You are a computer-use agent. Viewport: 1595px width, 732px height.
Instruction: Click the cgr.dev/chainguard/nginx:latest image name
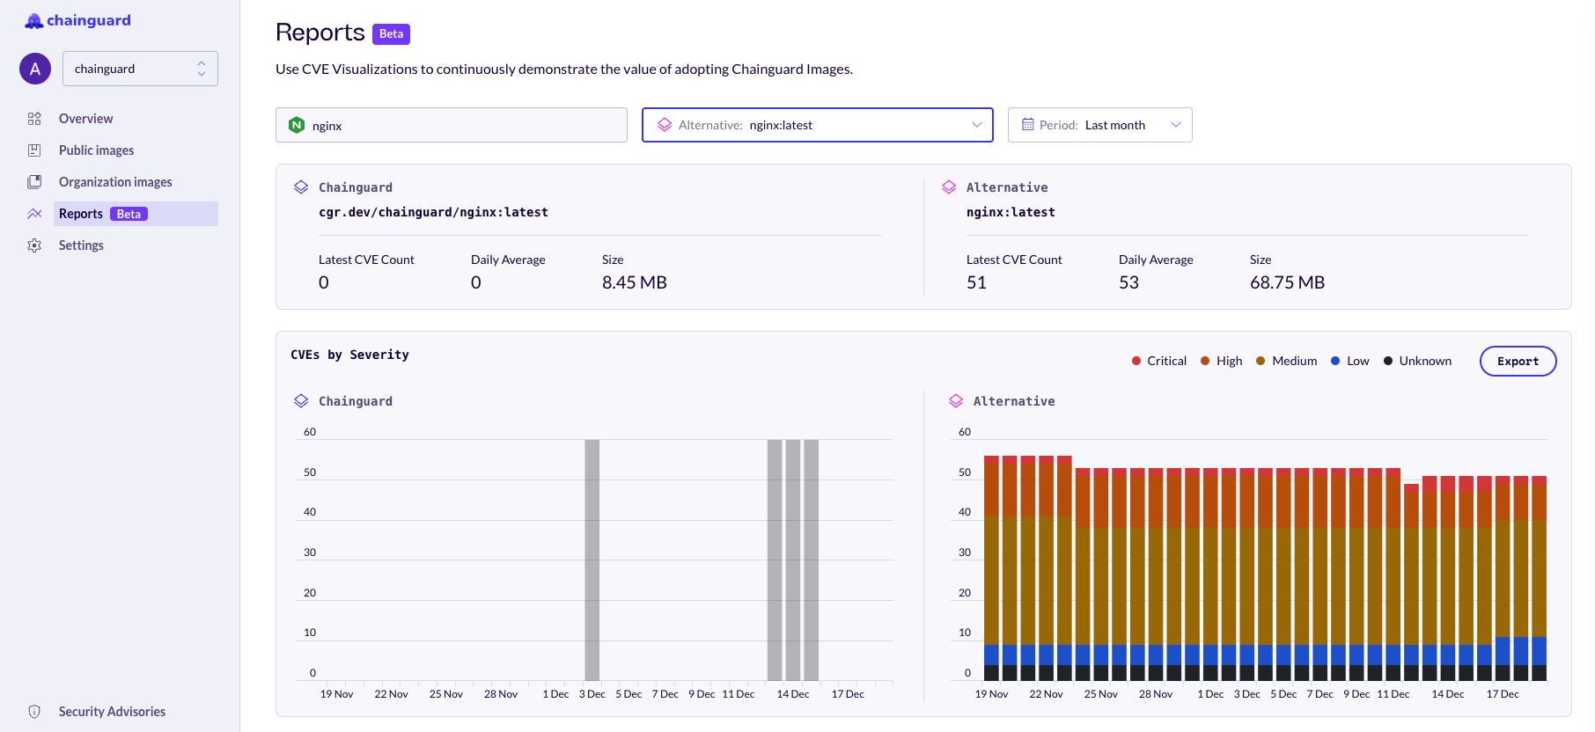click(x=433, y=212)
